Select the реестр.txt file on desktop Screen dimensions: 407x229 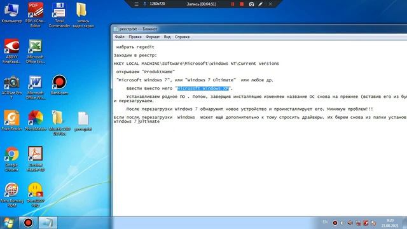pyautogui.click(x=83, y=121)
